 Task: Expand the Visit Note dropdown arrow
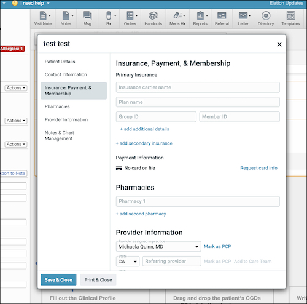tap(50, 15)
